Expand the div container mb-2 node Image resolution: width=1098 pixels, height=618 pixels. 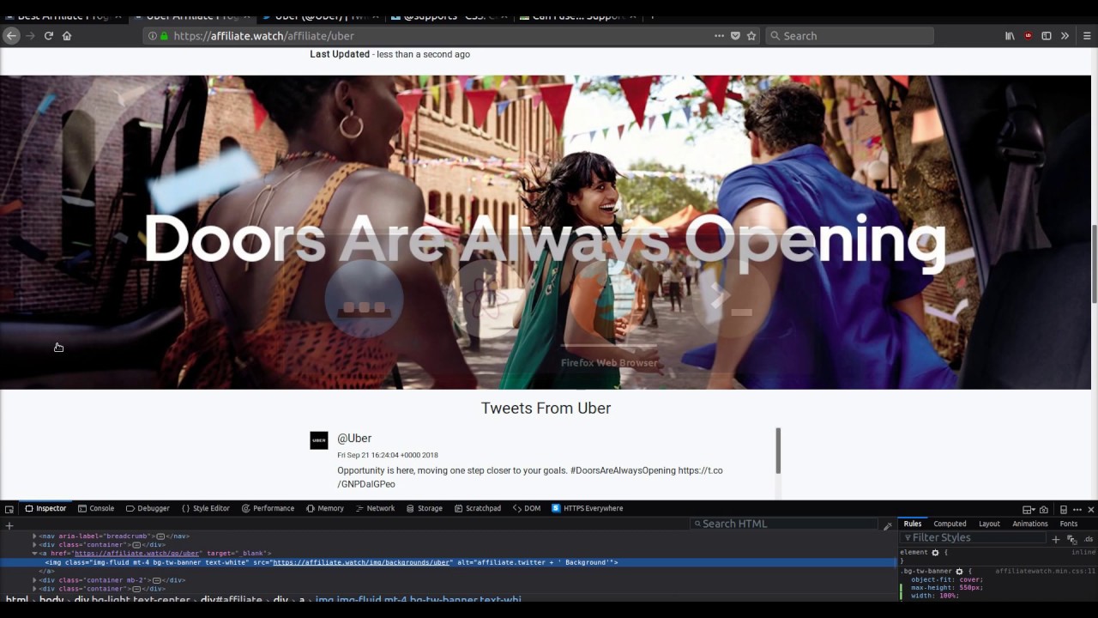(35, 580)
